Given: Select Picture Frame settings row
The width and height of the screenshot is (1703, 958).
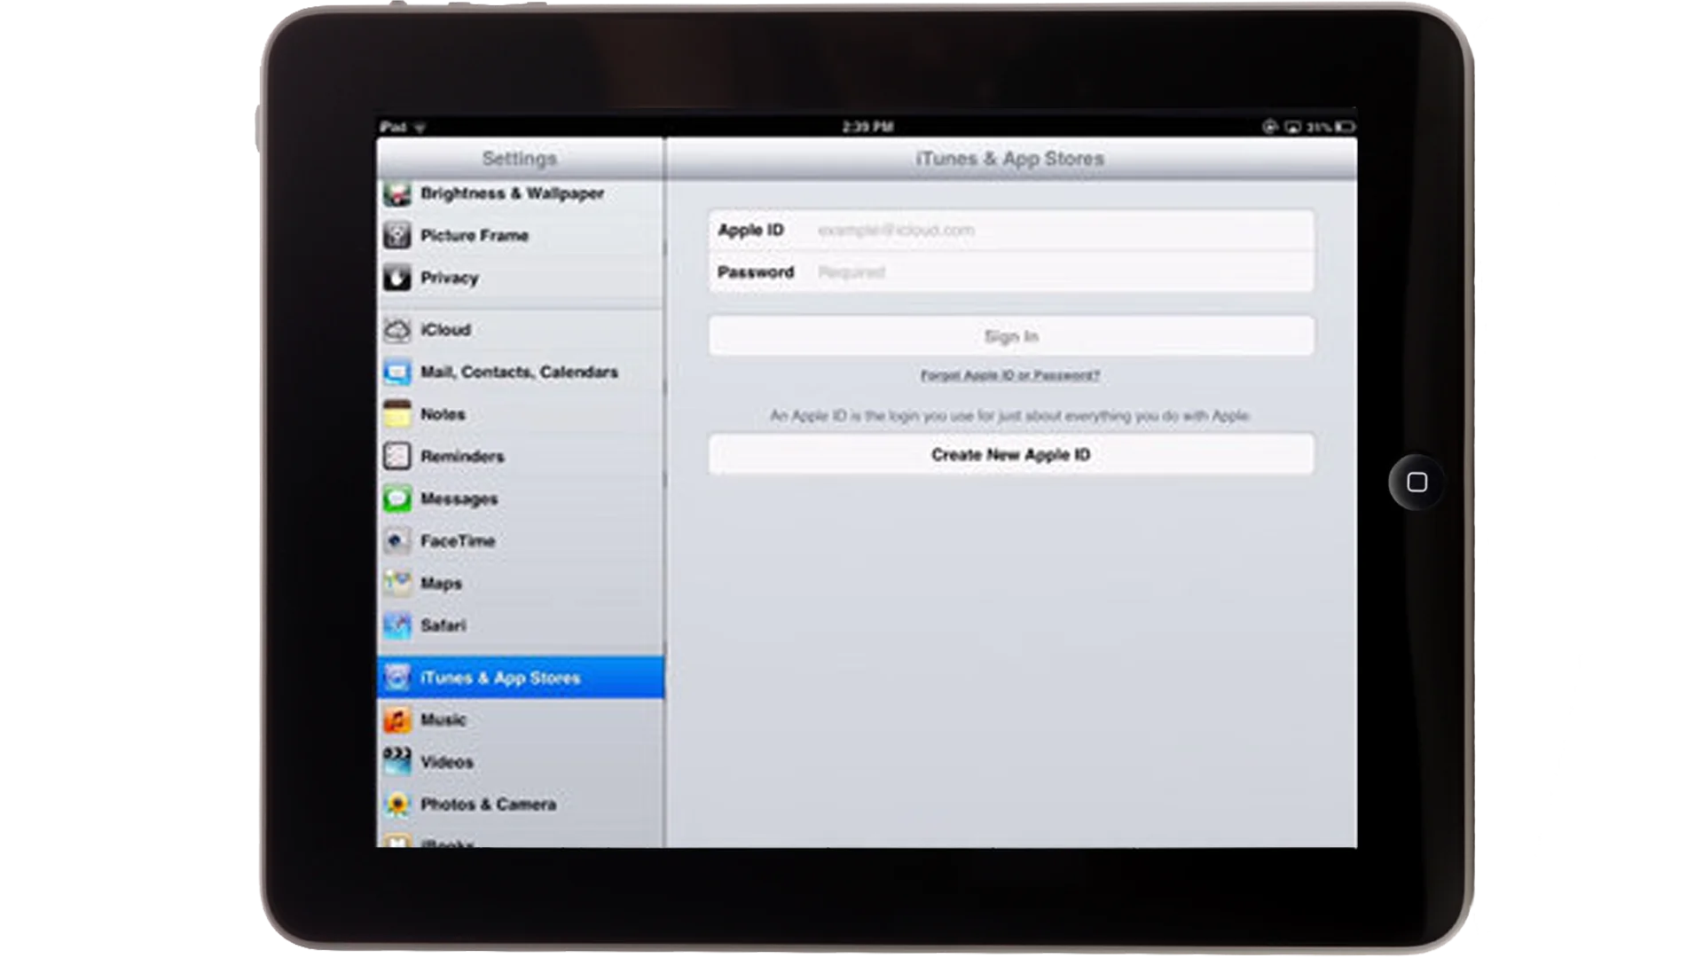Looking at the screenshot, I should point(521,235).
